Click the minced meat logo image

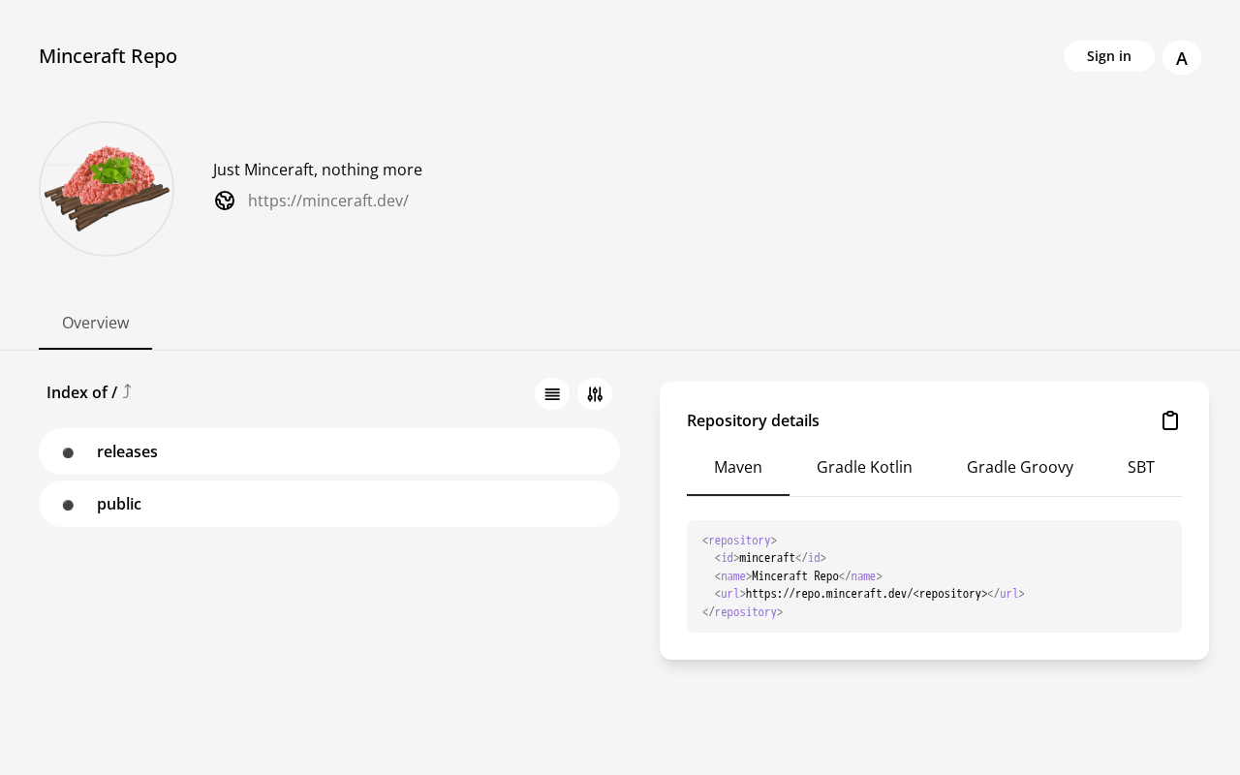[107, 189]
